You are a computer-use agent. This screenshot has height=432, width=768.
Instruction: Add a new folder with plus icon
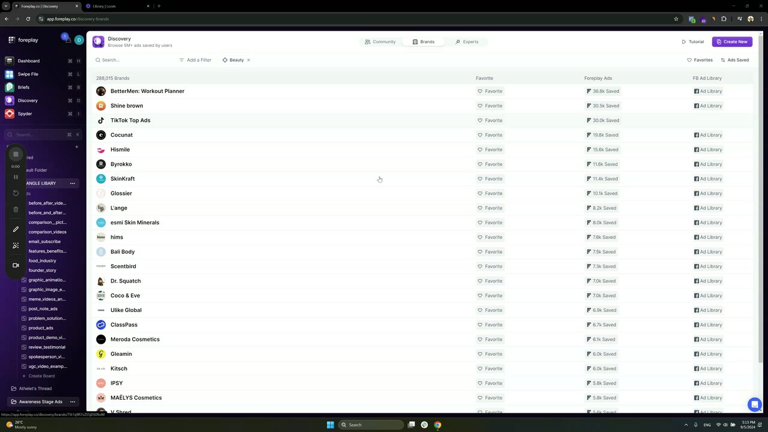coord(76,146)
